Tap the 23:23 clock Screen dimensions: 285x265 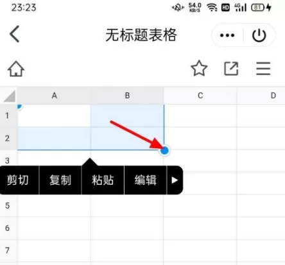[24, 8]
